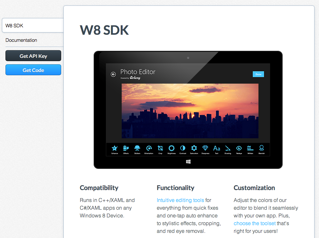The height and width of the screenshot is (238, 319).
Task: Click the blue Done button
Action: coord(258,74)
